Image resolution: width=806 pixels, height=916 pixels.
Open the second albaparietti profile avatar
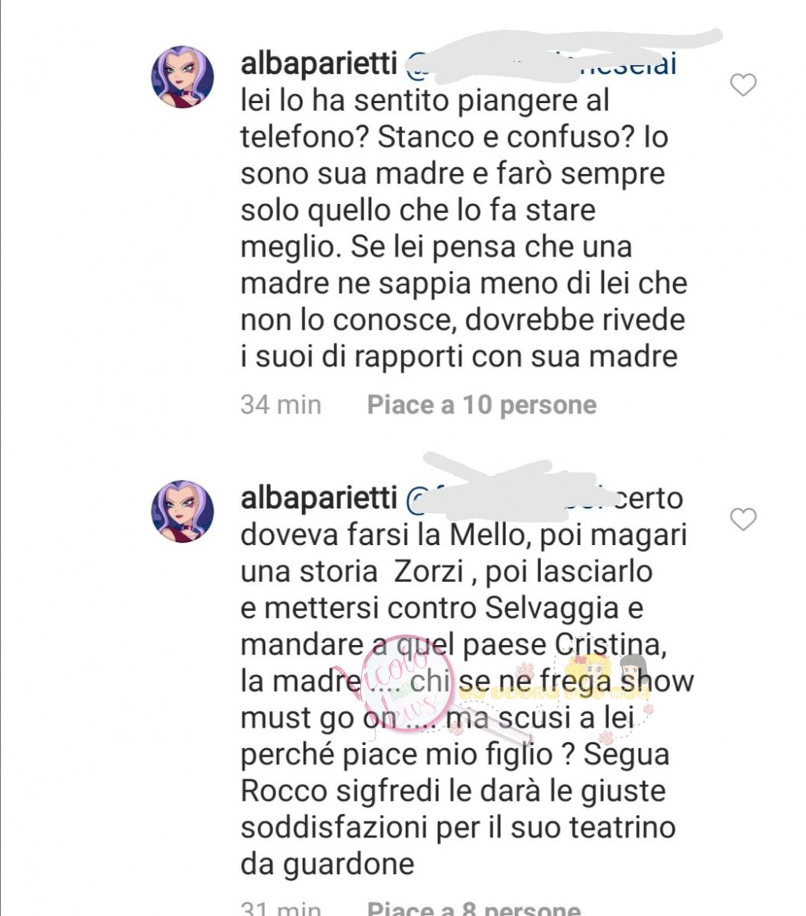(x=182, y=511)
